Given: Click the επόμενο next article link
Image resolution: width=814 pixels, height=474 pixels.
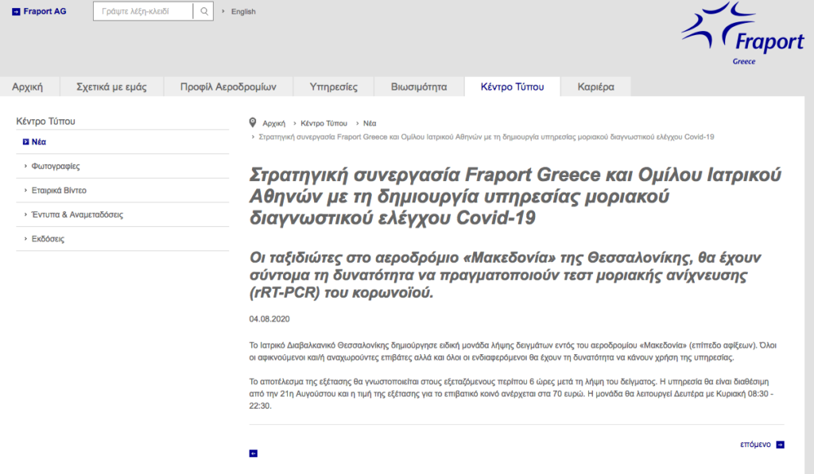Looking at the screenshot, I should coord(755,445).
